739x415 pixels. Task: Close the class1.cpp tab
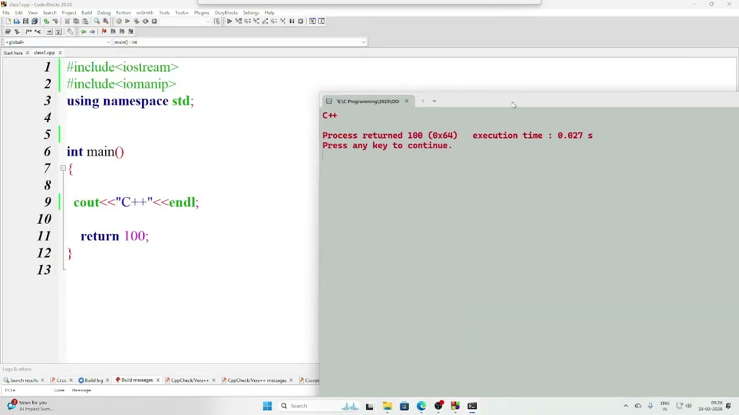(x=60, y=53)
